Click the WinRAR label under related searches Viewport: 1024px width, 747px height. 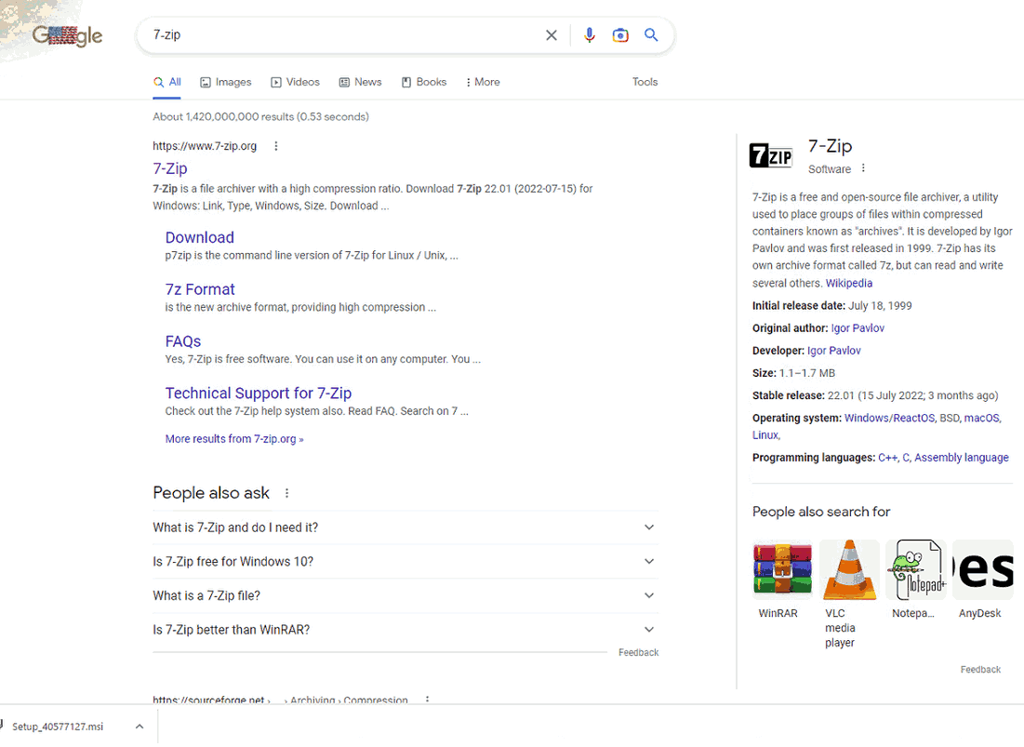click(778, 613)
